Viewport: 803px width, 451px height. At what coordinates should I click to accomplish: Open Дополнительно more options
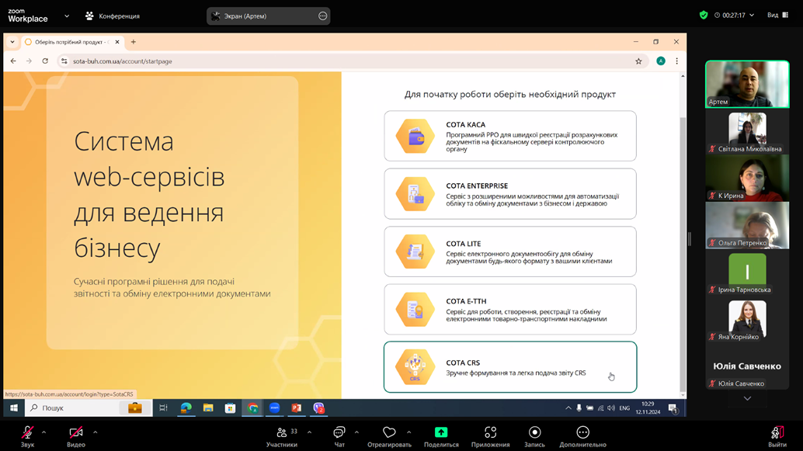[x=582, y=436]
